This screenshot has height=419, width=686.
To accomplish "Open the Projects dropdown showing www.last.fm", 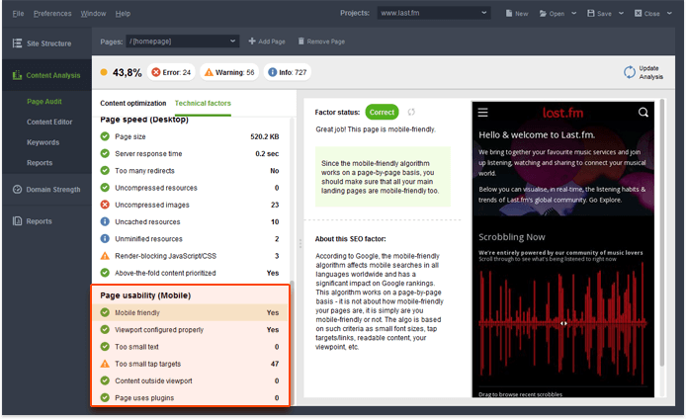I will tap(434, 14).
